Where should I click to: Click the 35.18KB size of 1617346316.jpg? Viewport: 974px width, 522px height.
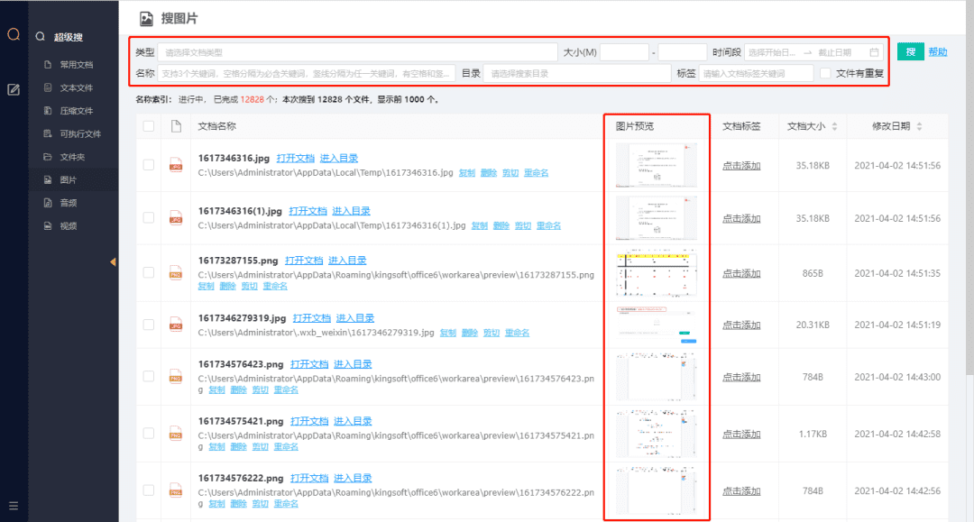click(813, 166)
